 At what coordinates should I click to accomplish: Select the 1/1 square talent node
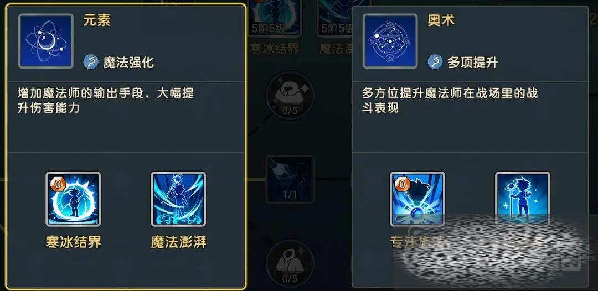pos(290,179)
